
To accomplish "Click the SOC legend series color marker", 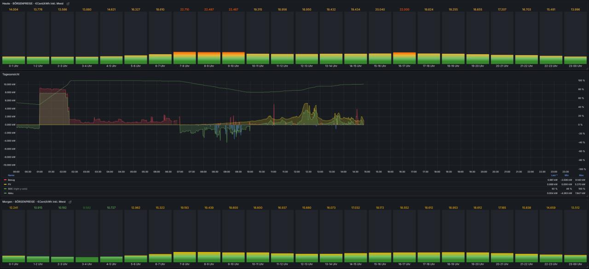I will pos(5,189).
